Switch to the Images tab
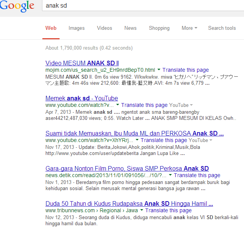The image size is (244, 234). click(77, 28)
